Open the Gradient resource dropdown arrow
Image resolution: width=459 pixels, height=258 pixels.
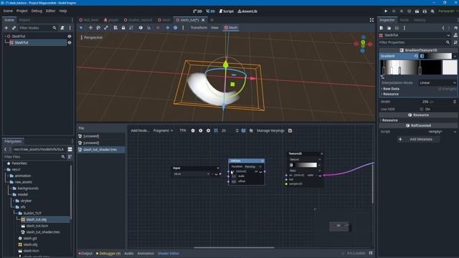(455, 56)
